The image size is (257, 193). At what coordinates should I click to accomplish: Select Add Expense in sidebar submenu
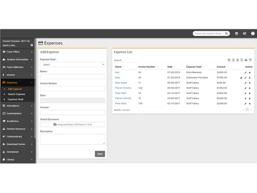[15, 89]
